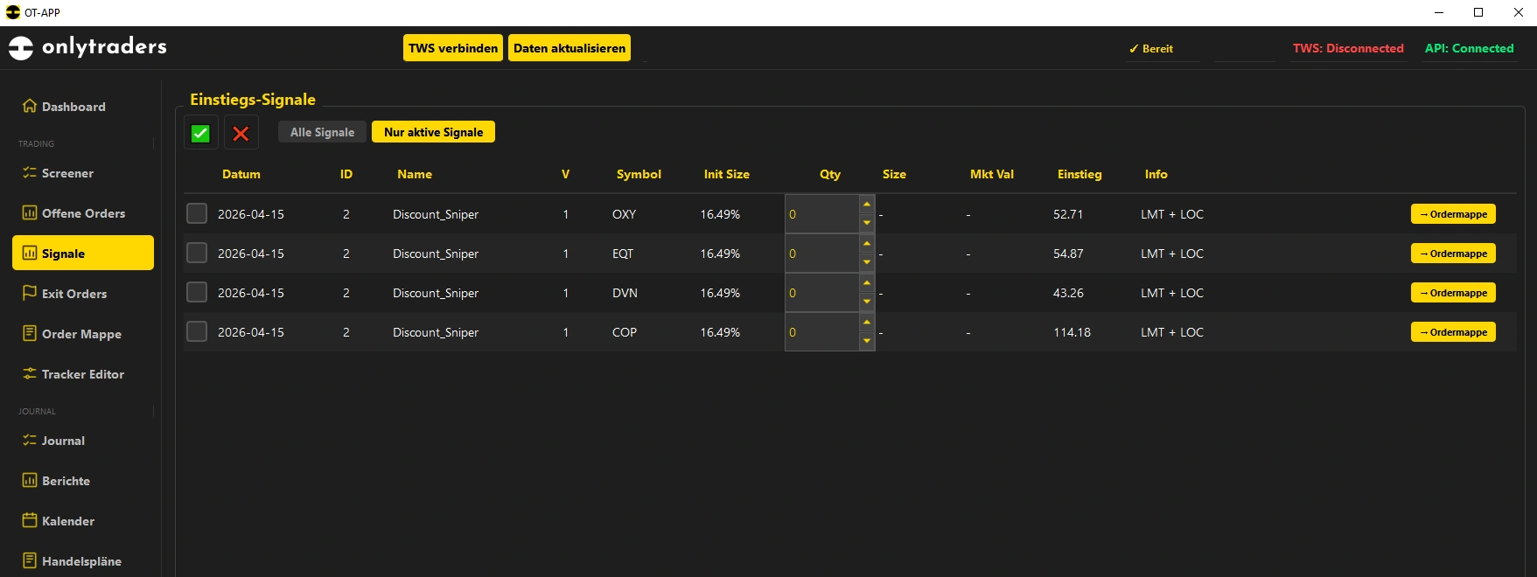Send the DVN signal to Ordermappe
1537x577 pixels.
(x=1453, y=293)
